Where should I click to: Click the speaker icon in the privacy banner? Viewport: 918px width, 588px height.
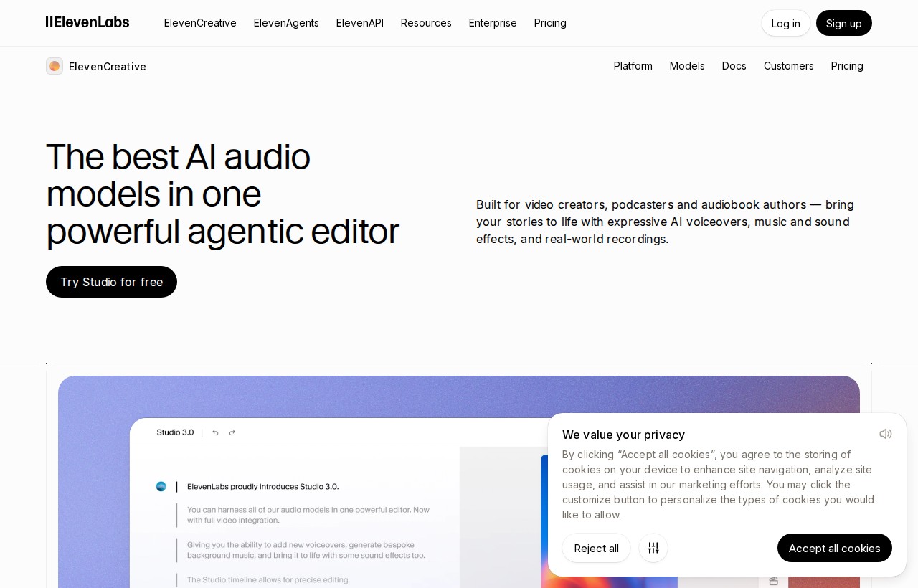click(x=886, y=434)
